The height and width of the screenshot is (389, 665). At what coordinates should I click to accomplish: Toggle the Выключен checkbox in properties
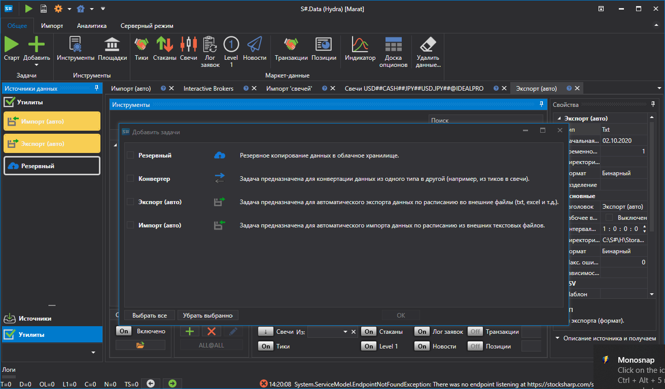[x=609, y=217]
